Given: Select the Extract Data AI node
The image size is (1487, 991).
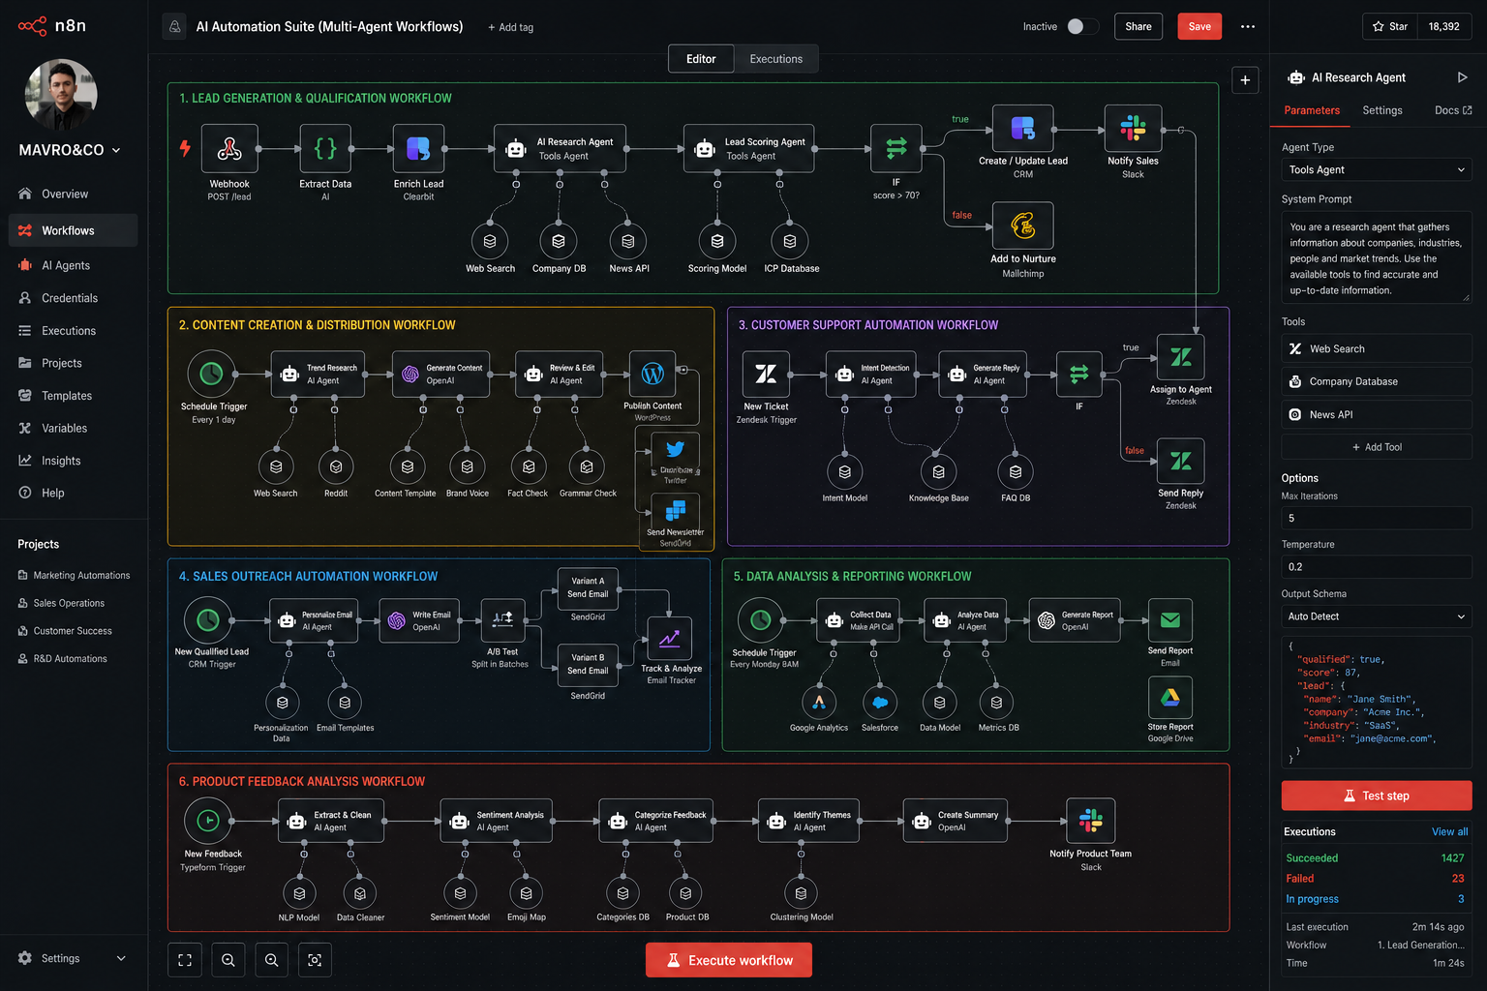Looking at the screenshot, I should [x=325, y=149].
